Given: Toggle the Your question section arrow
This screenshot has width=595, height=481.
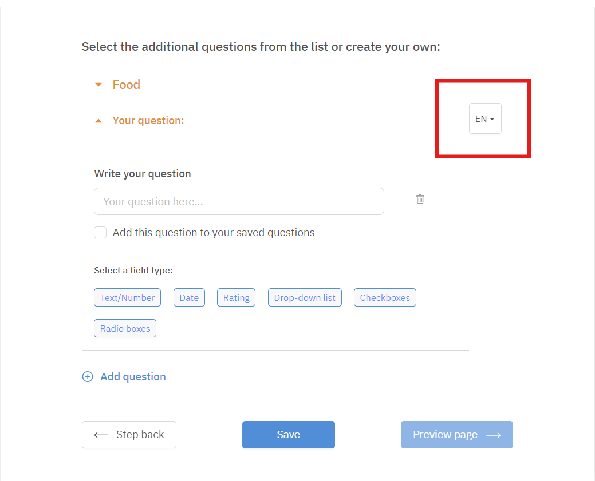Looking at the screenshot, I should click(98, 121).
